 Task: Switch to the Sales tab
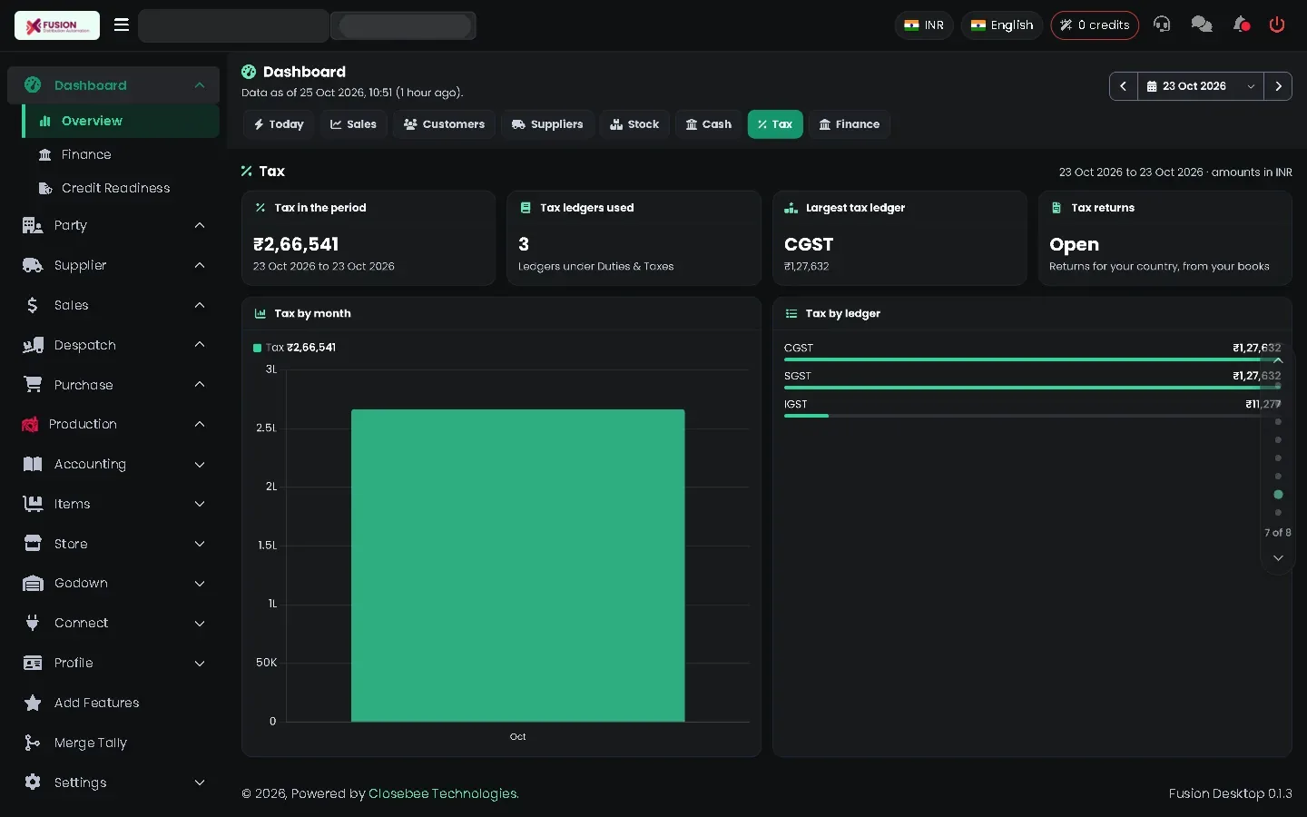tap(353, 124)
